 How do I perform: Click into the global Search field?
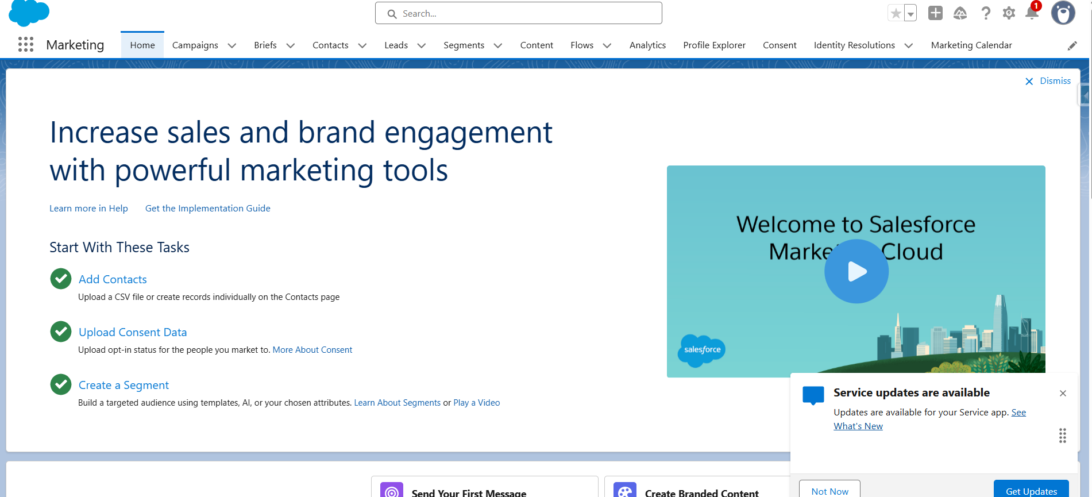(x=519, y=13)
